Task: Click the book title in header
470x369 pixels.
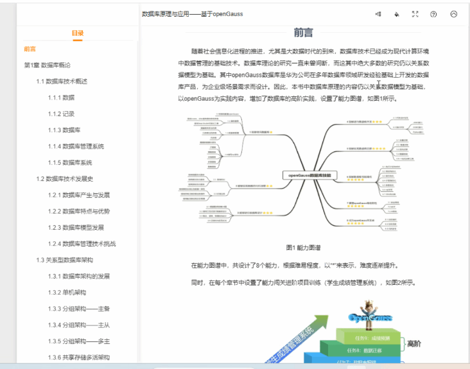Action: click(x=192, y=14)
